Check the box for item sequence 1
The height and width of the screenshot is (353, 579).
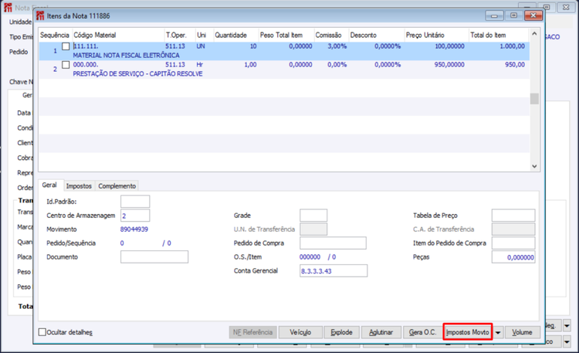[x=66, y=46]
